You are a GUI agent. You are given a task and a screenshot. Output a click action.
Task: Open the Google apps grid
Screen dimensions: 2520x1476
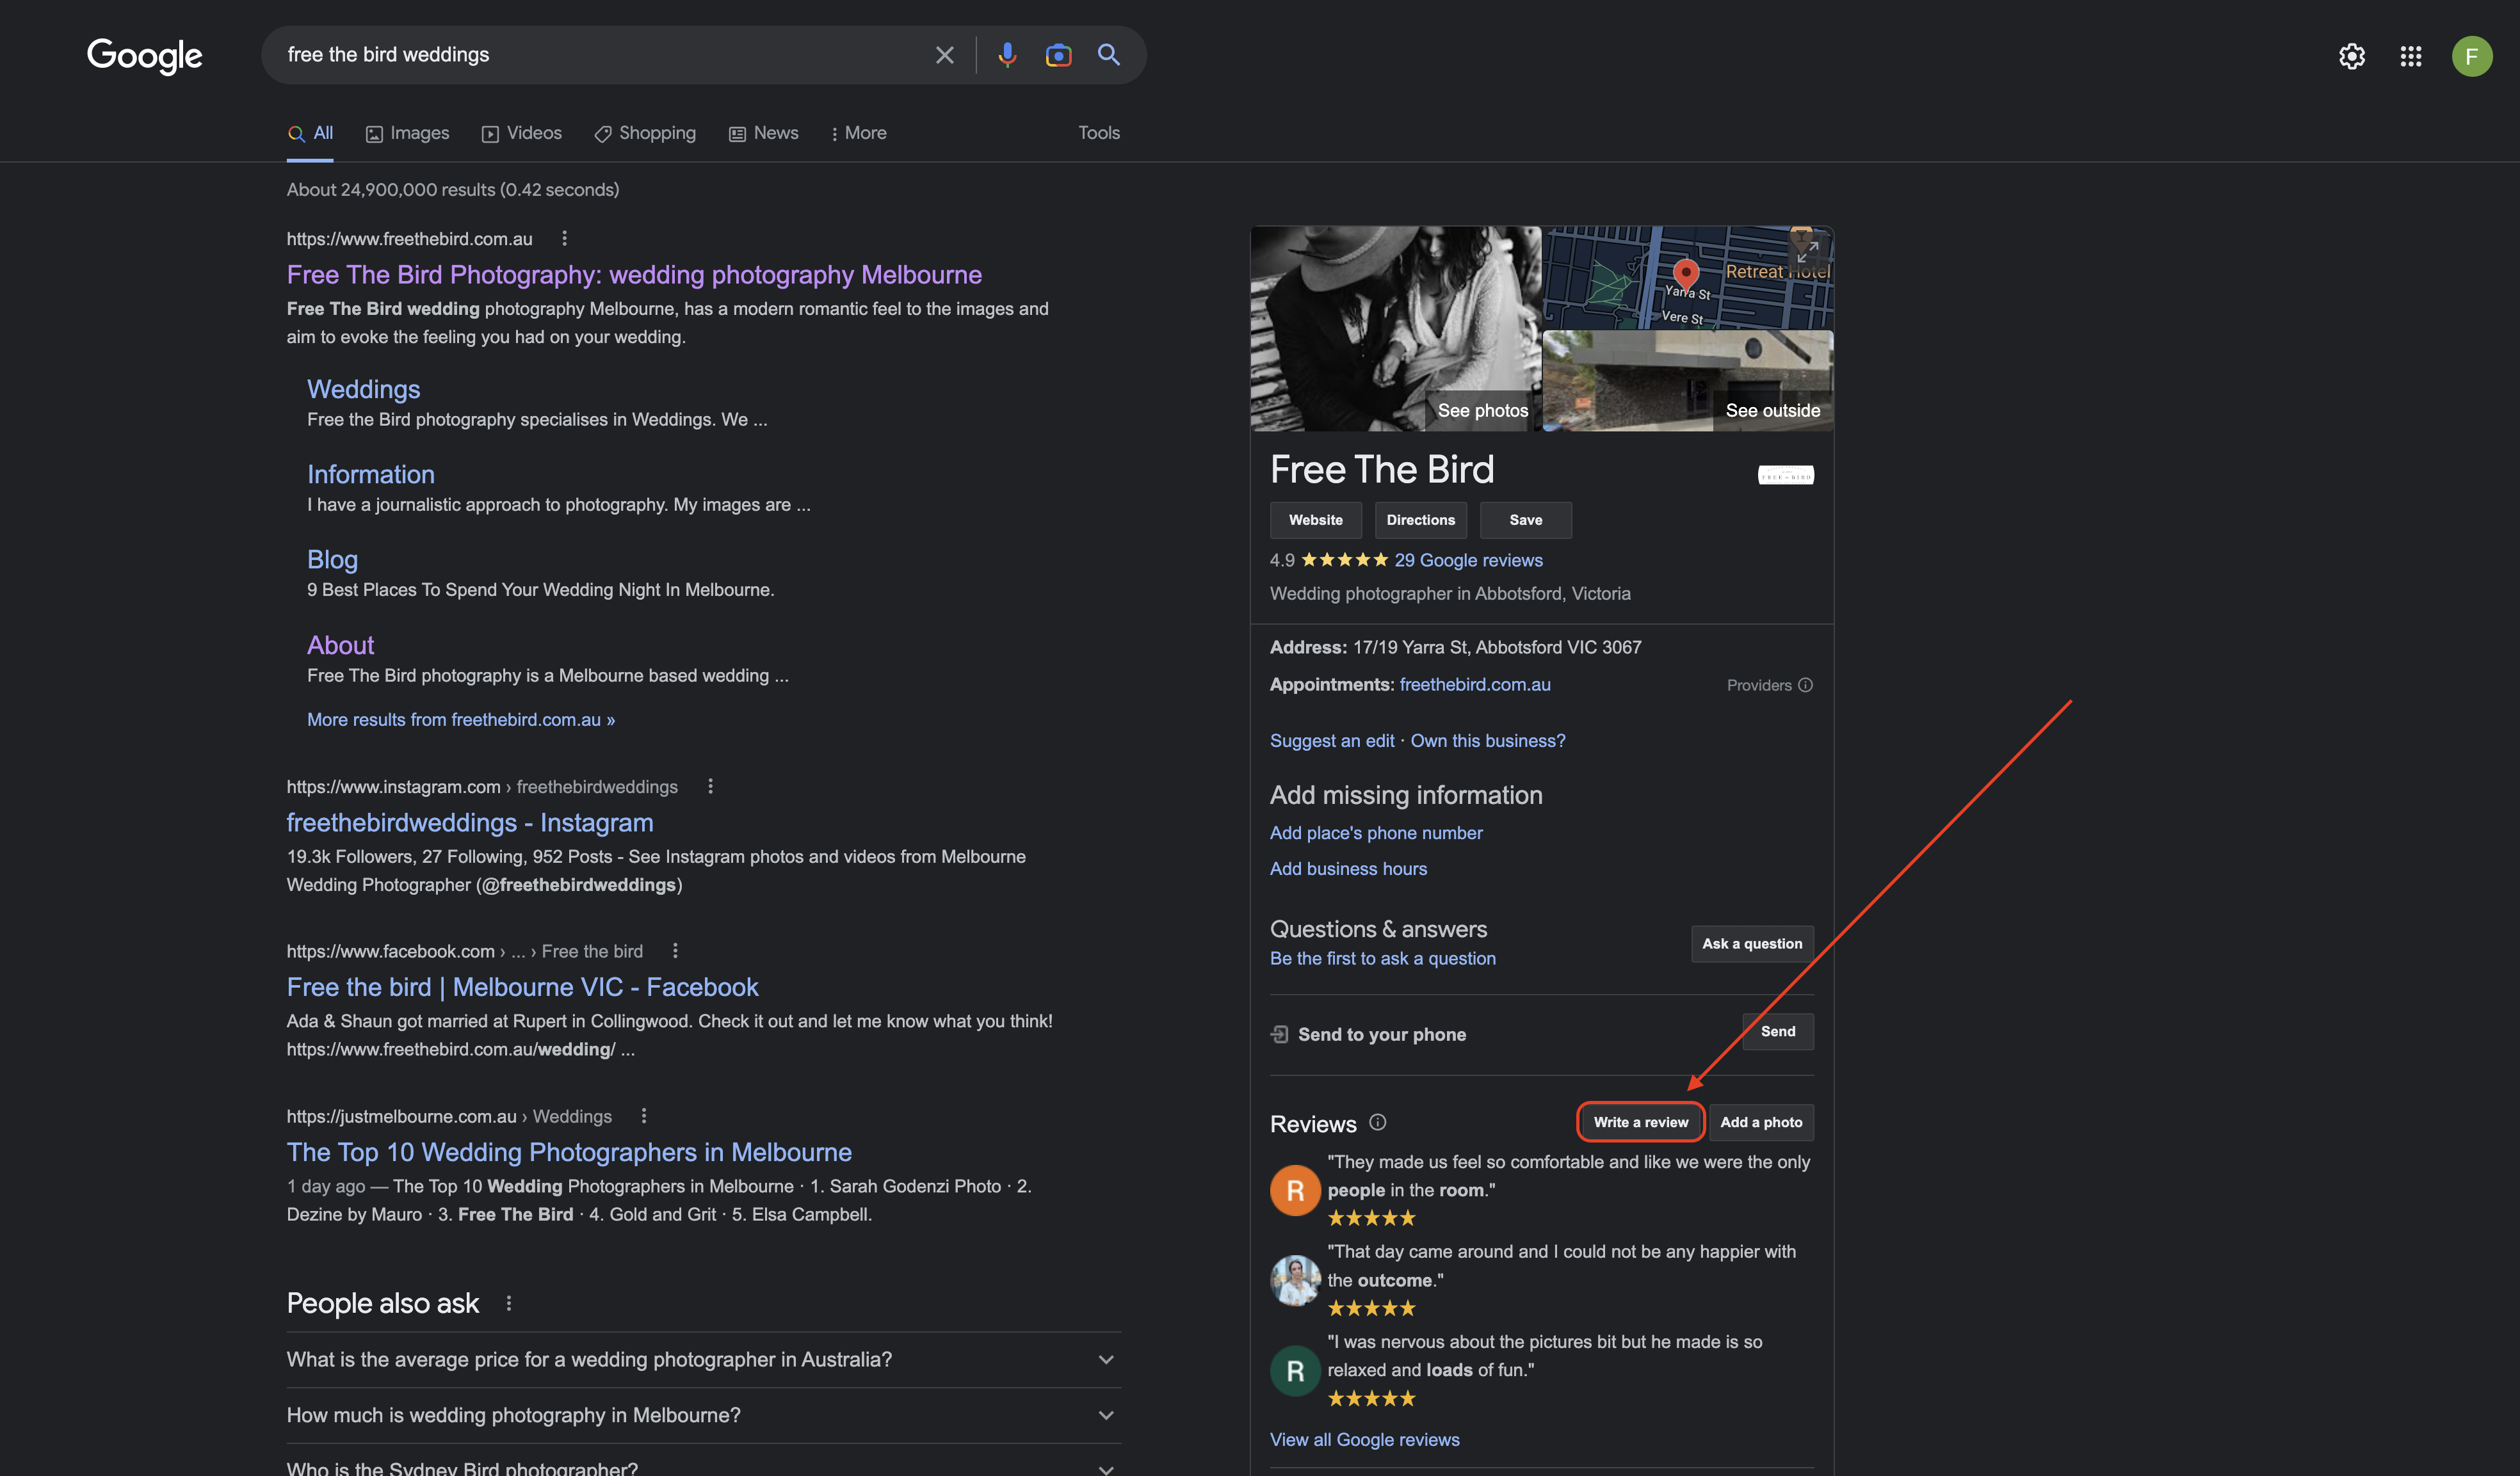[x=2410, y=56]
